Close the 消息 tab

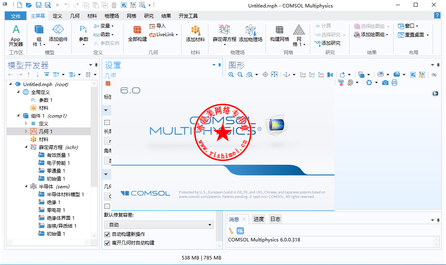pos(244,219)
